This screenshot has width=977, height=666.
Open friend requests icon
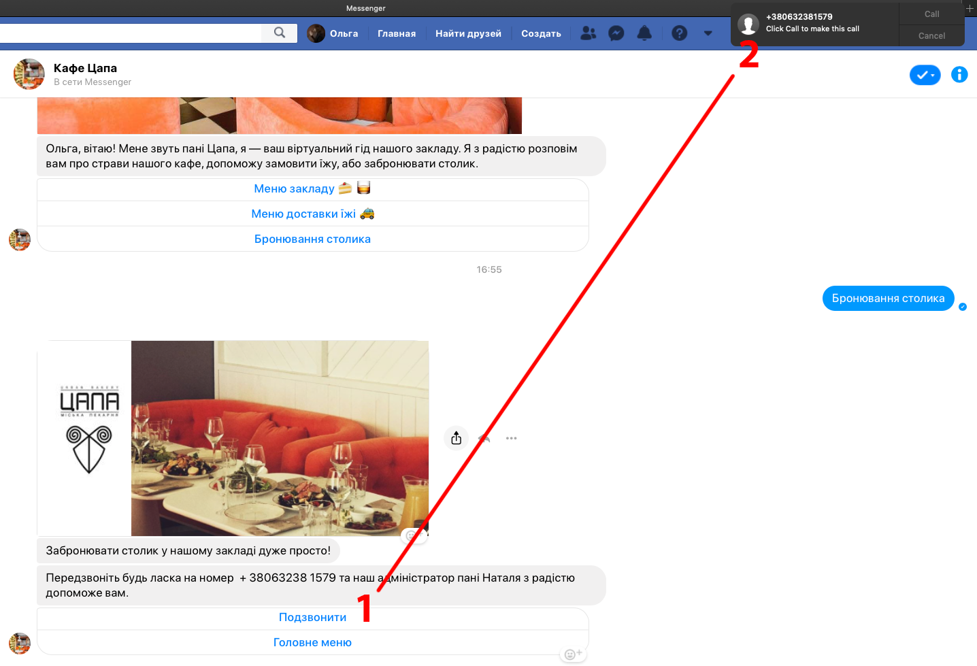[589, 33]
